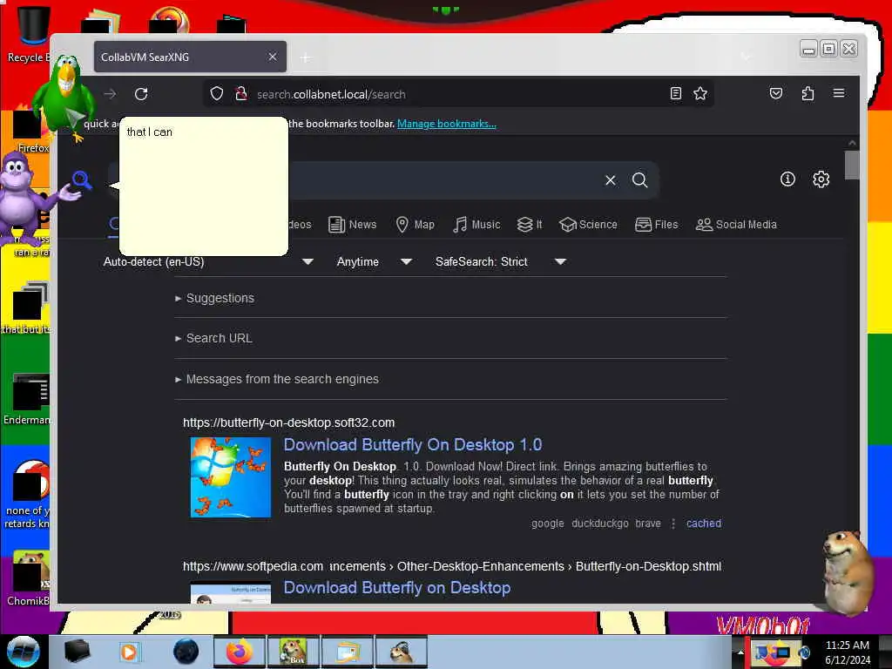This screenshot has width=892, height=669.
Task: Open Firefox from the taskbar
Action: click(240, 652)
